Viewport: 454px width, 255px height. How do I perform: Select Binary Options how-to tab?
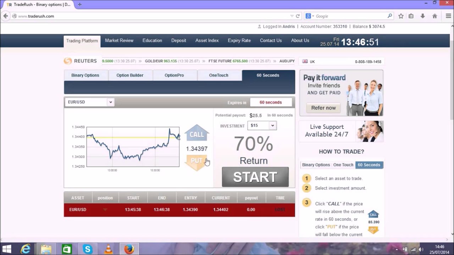pos(316,165)
